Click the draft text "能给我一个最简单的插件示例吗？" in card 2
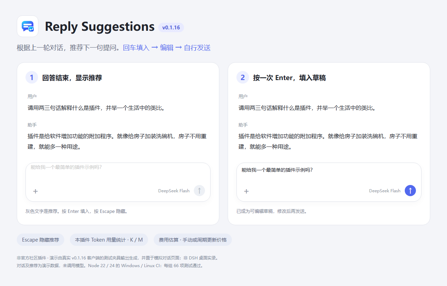The height and width of the screenshot is (286, 447). click(277, 170)
